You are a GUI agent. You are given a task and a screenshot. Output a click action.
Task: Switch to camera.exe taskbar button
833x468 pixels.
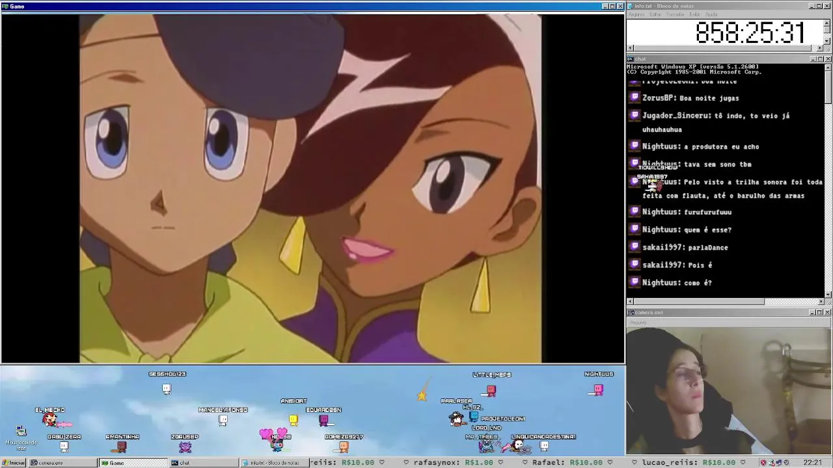[x=62, y=463]
